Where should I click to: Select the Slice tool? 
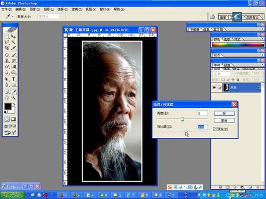(x=13, y=48)
